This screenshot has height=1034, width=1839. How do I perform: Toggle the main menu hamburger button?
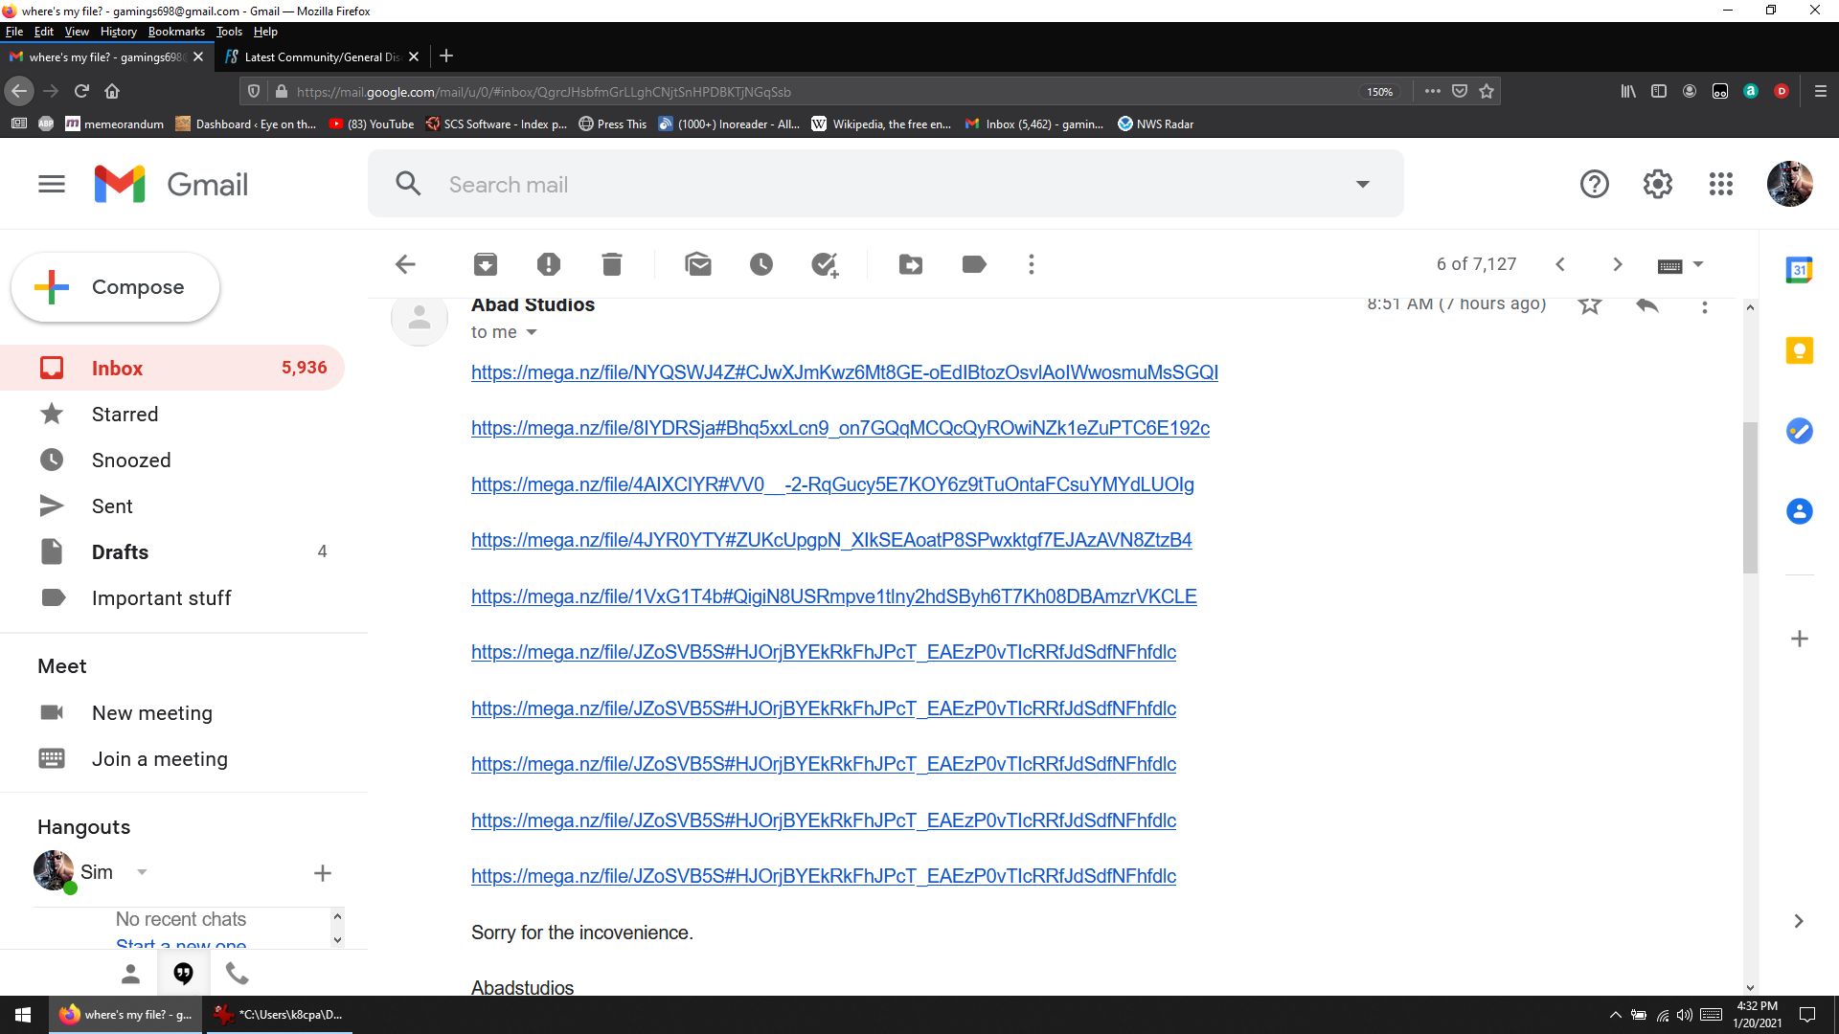click(52, 184)
